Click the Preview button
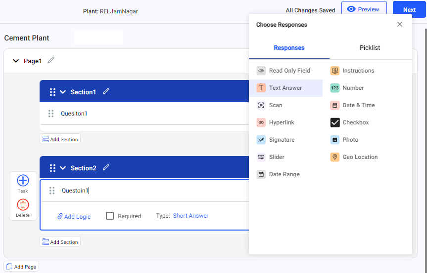Viewport: 427px width, 273px height. (363, 9)
